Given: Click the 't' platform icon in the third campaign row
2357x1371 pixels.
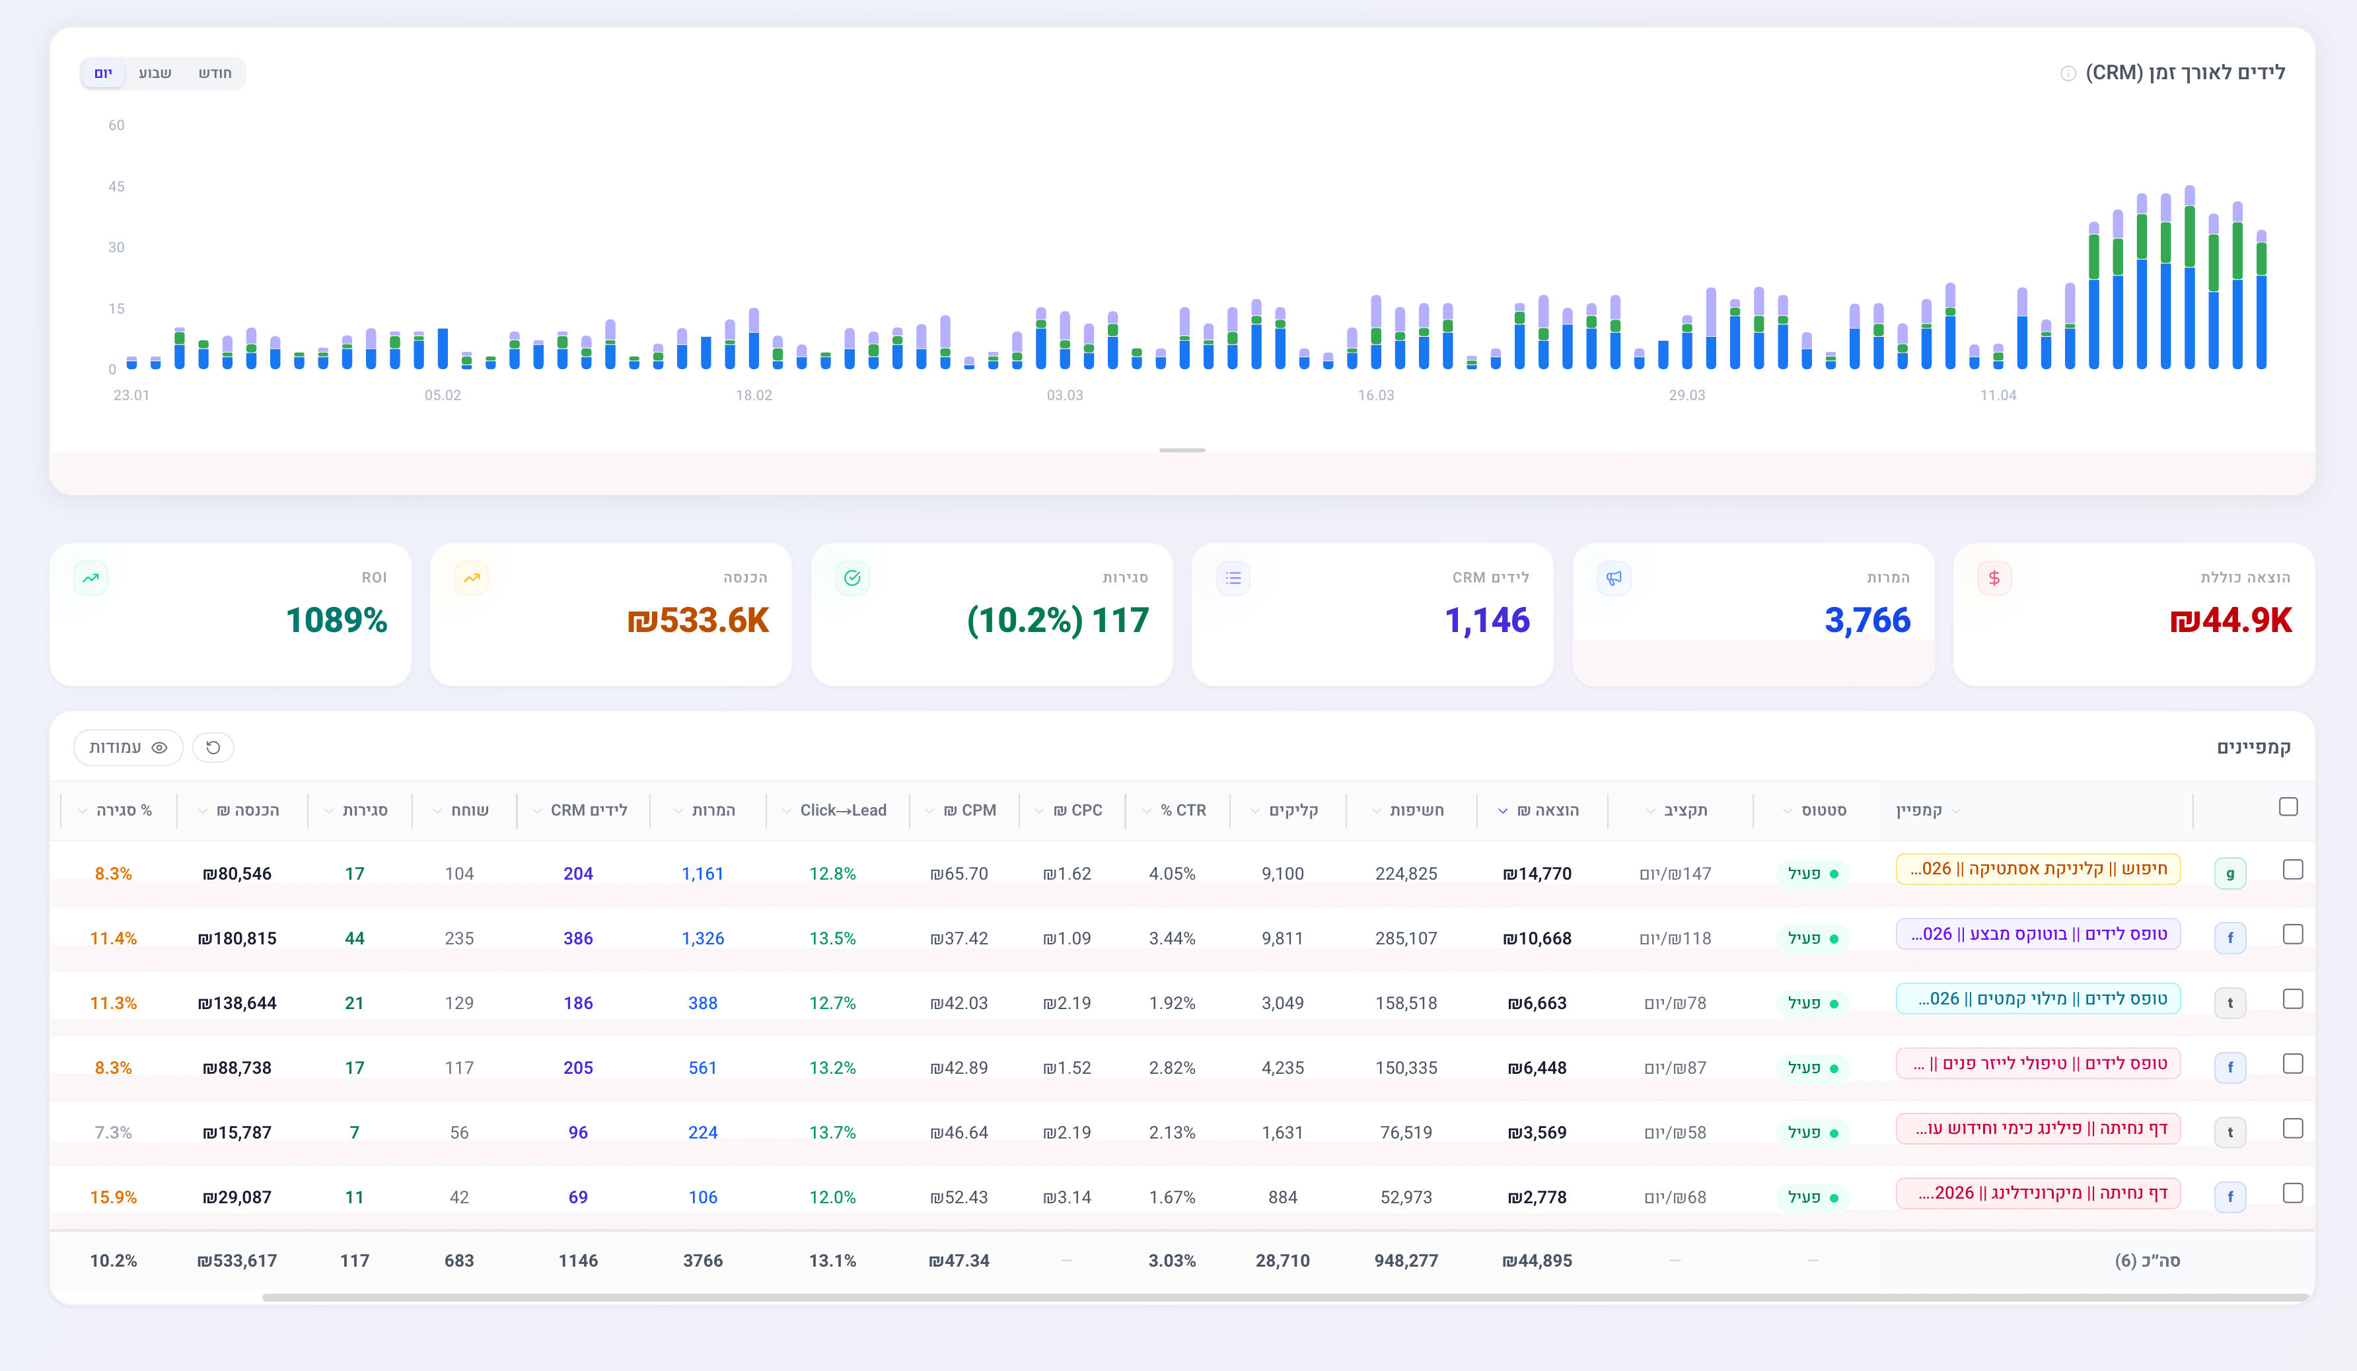Looking at the screenshot, I should (2230, 1002).
